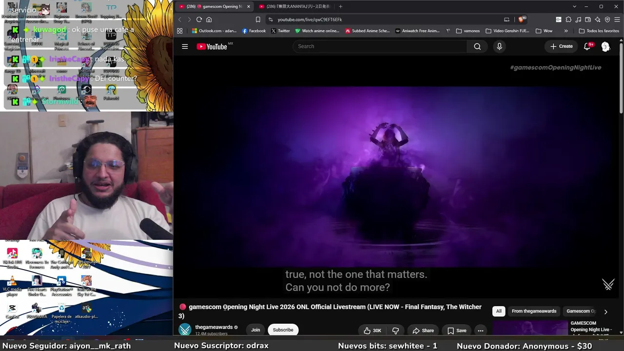Open the Video Genshin FUE bookmarks folder

pyautogui.click(x=507, y=31)
